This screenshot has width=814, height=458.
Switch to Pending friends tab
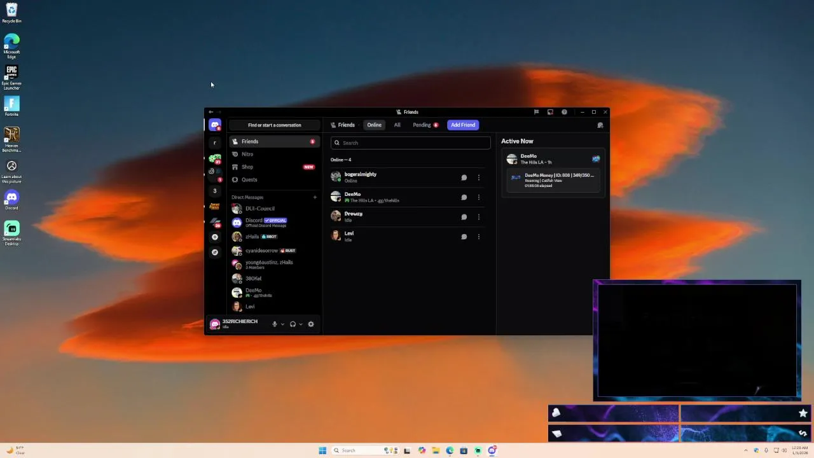425,125
